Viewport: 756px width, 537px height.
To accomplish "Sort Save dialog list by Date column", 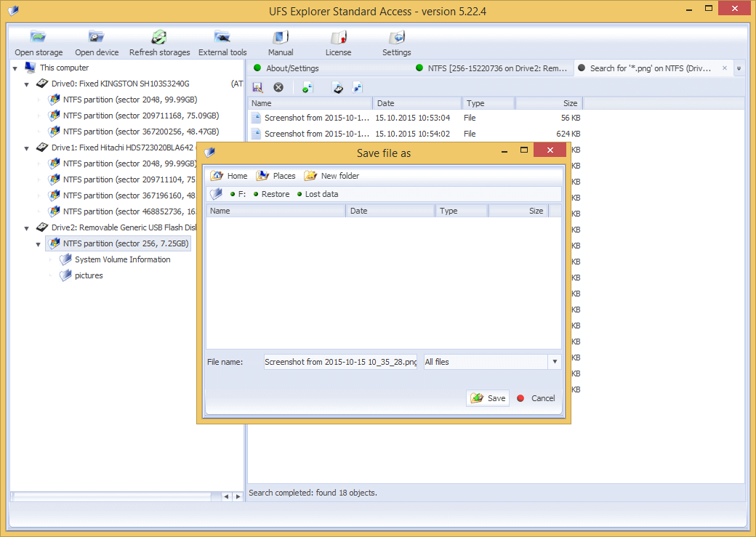I will [x=390, y=211].
